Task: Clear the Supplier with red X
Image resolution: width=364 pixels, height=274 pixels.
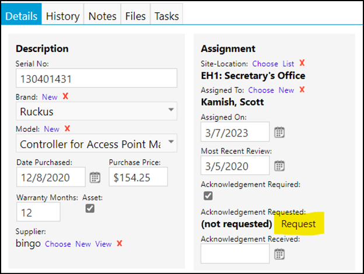Action: tap(120, 243)
